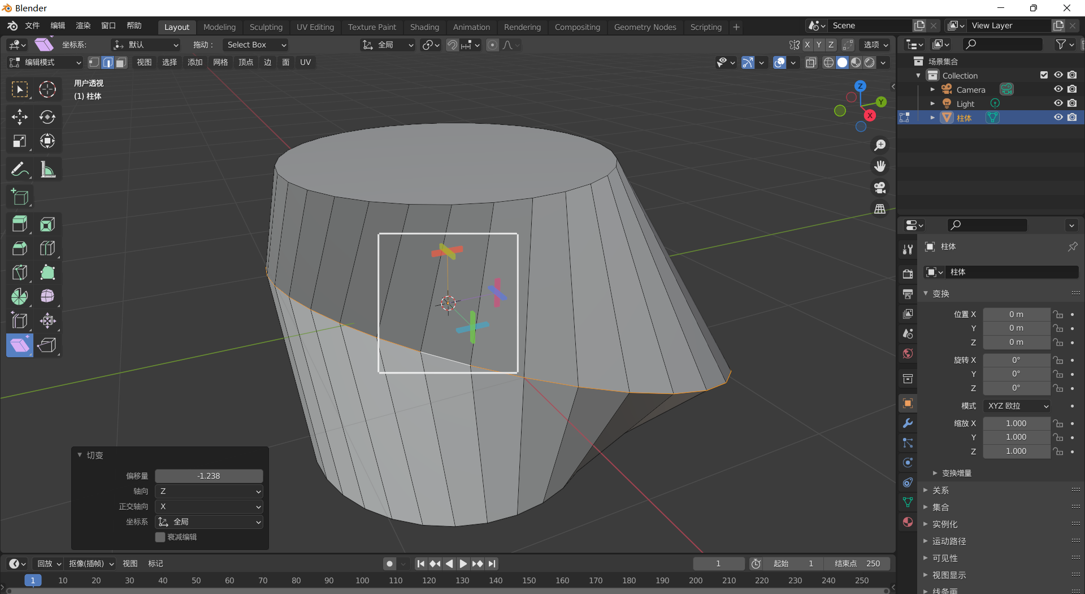Screen dimensions: 1085x594
Task: Select the Select Box tool in toolbar
Action: tap(20, 89)
